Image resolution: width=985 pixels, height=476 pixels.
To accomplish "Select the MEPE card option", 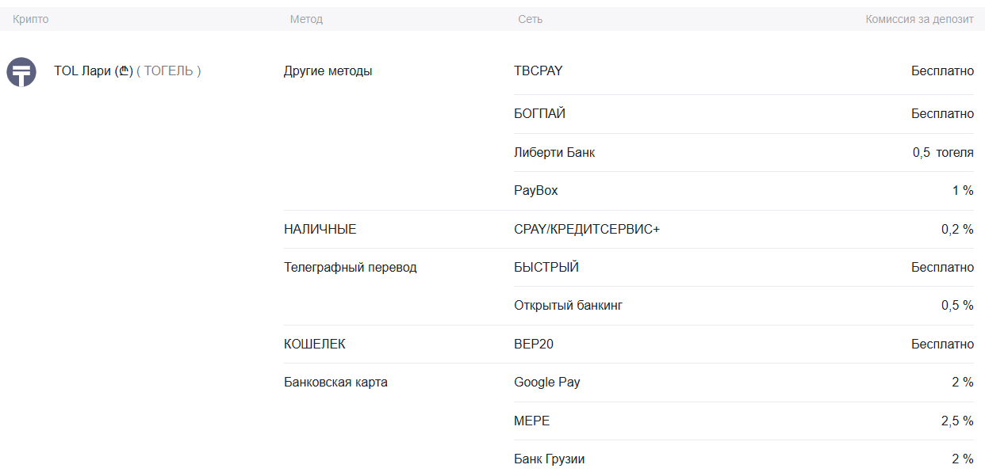I will point(532,421).
